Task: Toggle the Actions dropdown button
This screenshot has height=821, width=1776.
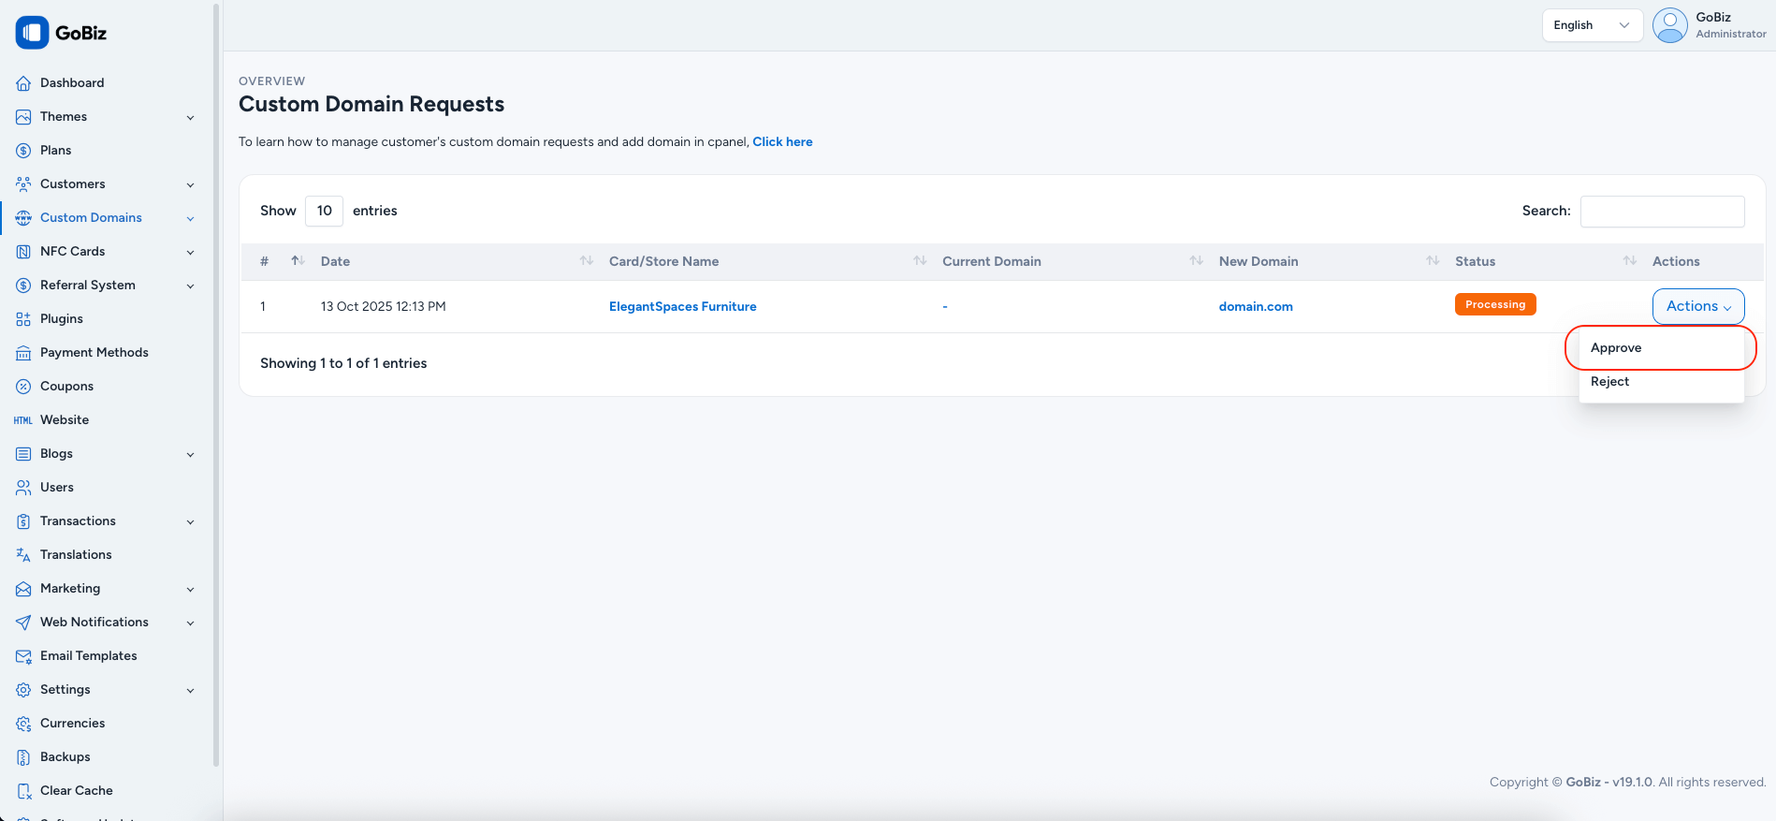Action: (x=1697, y=306)
